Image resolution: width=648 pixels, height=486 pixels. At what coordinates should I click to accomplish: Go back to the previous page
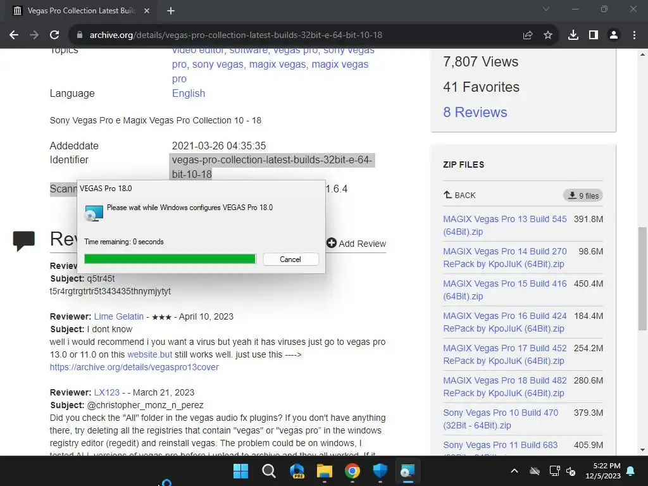pyautogui.click(x=14, y=35)
